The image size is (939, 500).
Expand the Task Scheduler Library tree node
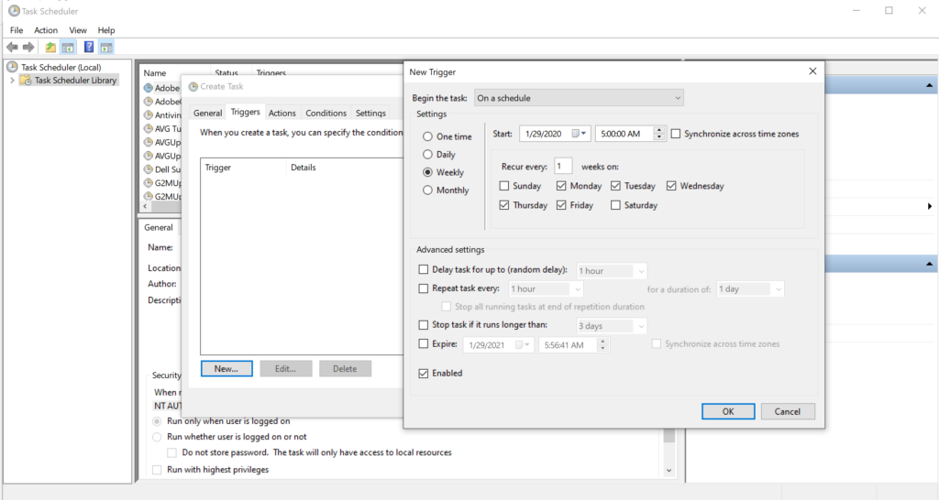(x=12, y=81)
